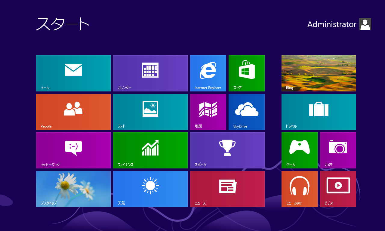Open the Maps (地図) tile

(208, 112)
